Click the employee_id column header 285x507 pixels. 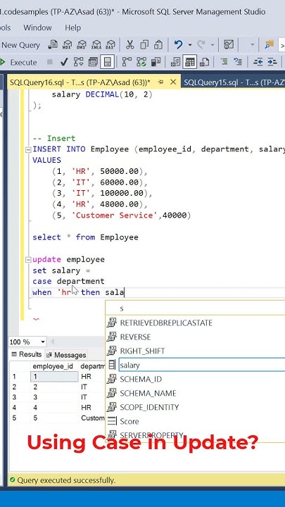pyautogui.click(x=54, y=366)
